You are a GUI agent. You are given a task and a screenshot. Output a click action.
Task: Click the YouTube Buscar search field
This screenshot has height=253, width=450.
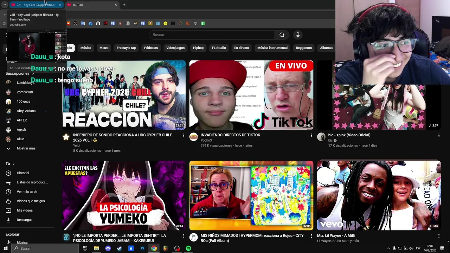(212, 35)
